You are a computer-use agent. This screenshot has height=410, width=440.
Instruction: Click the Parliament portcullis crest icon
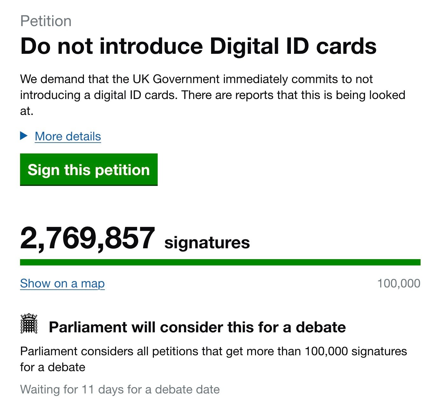pyautogui.click(x=29, y=323)
